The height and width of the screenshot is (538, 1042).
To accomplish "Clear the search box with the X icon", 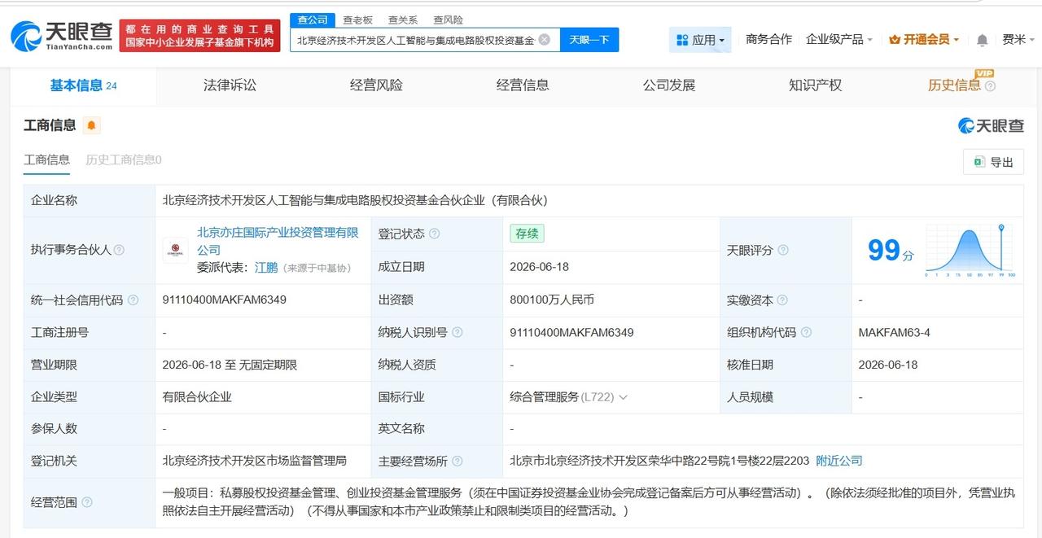I will 545,39.
